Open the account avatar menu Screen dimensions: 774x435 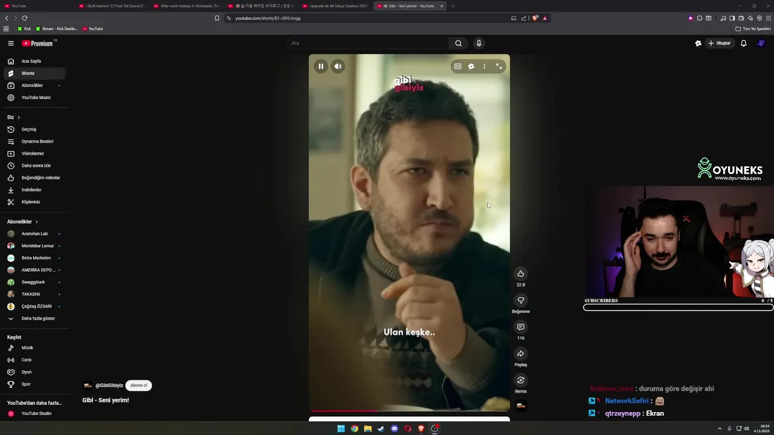(761, 43)
